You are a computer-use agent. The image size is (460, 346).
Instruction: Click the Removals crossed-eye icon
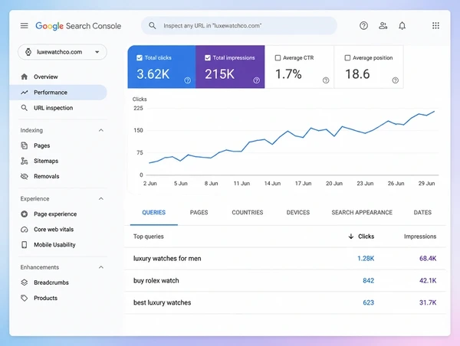coord(25,176)
